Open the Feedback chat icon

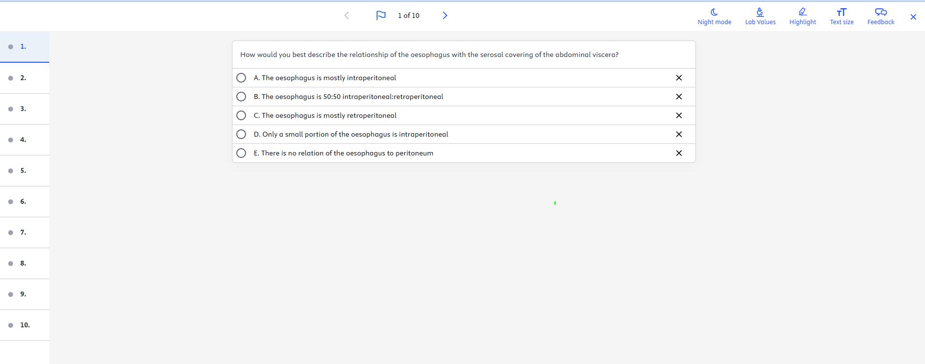tap(881, 13)
